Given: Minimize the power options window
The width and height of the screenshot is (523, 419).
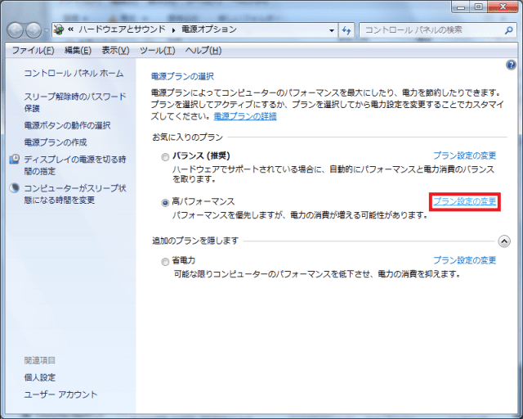Looking at the screenshot, I should [x=461, y=7].
